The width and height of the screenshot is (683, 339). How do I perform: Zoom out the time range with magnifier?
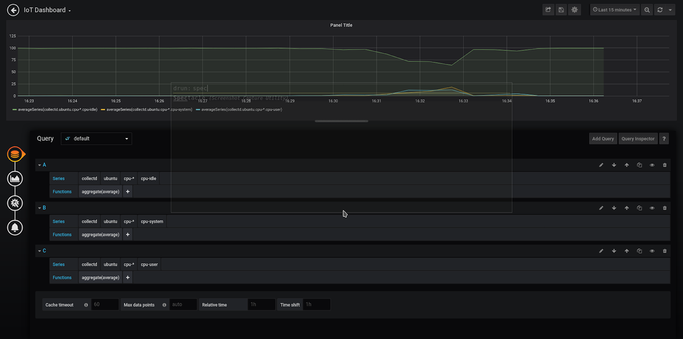(x=647, y=10)
